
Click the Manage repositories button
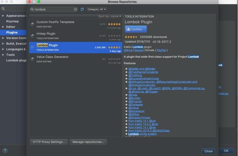point(88,142)
